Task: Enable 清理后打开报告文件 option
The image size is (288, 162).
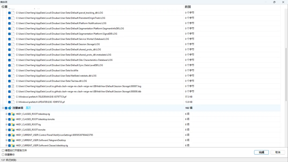Action: click(3, 151)
